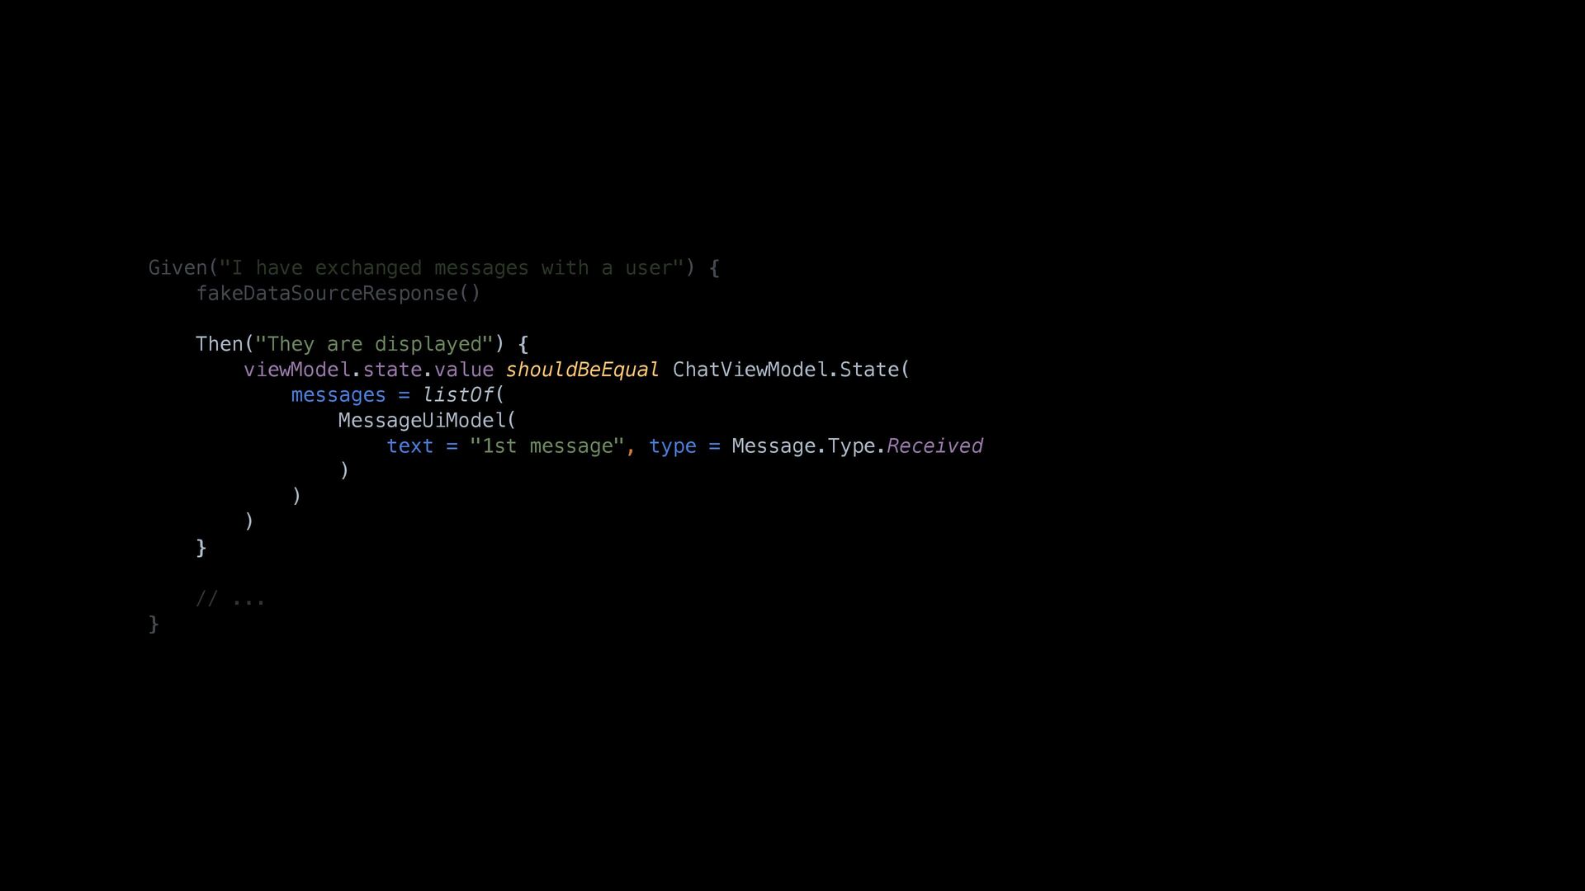The image size is (1585, 891).
Task: Click the "They are displayed" string
Action: click(374, 344)
